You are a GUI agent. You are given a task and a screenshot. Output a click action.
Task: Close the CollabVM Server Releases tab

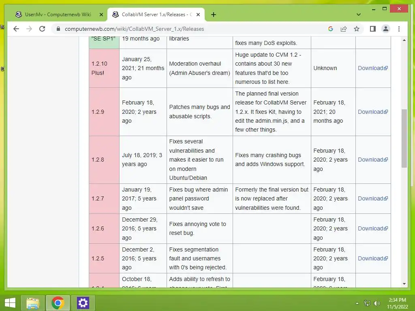(198, 15)
